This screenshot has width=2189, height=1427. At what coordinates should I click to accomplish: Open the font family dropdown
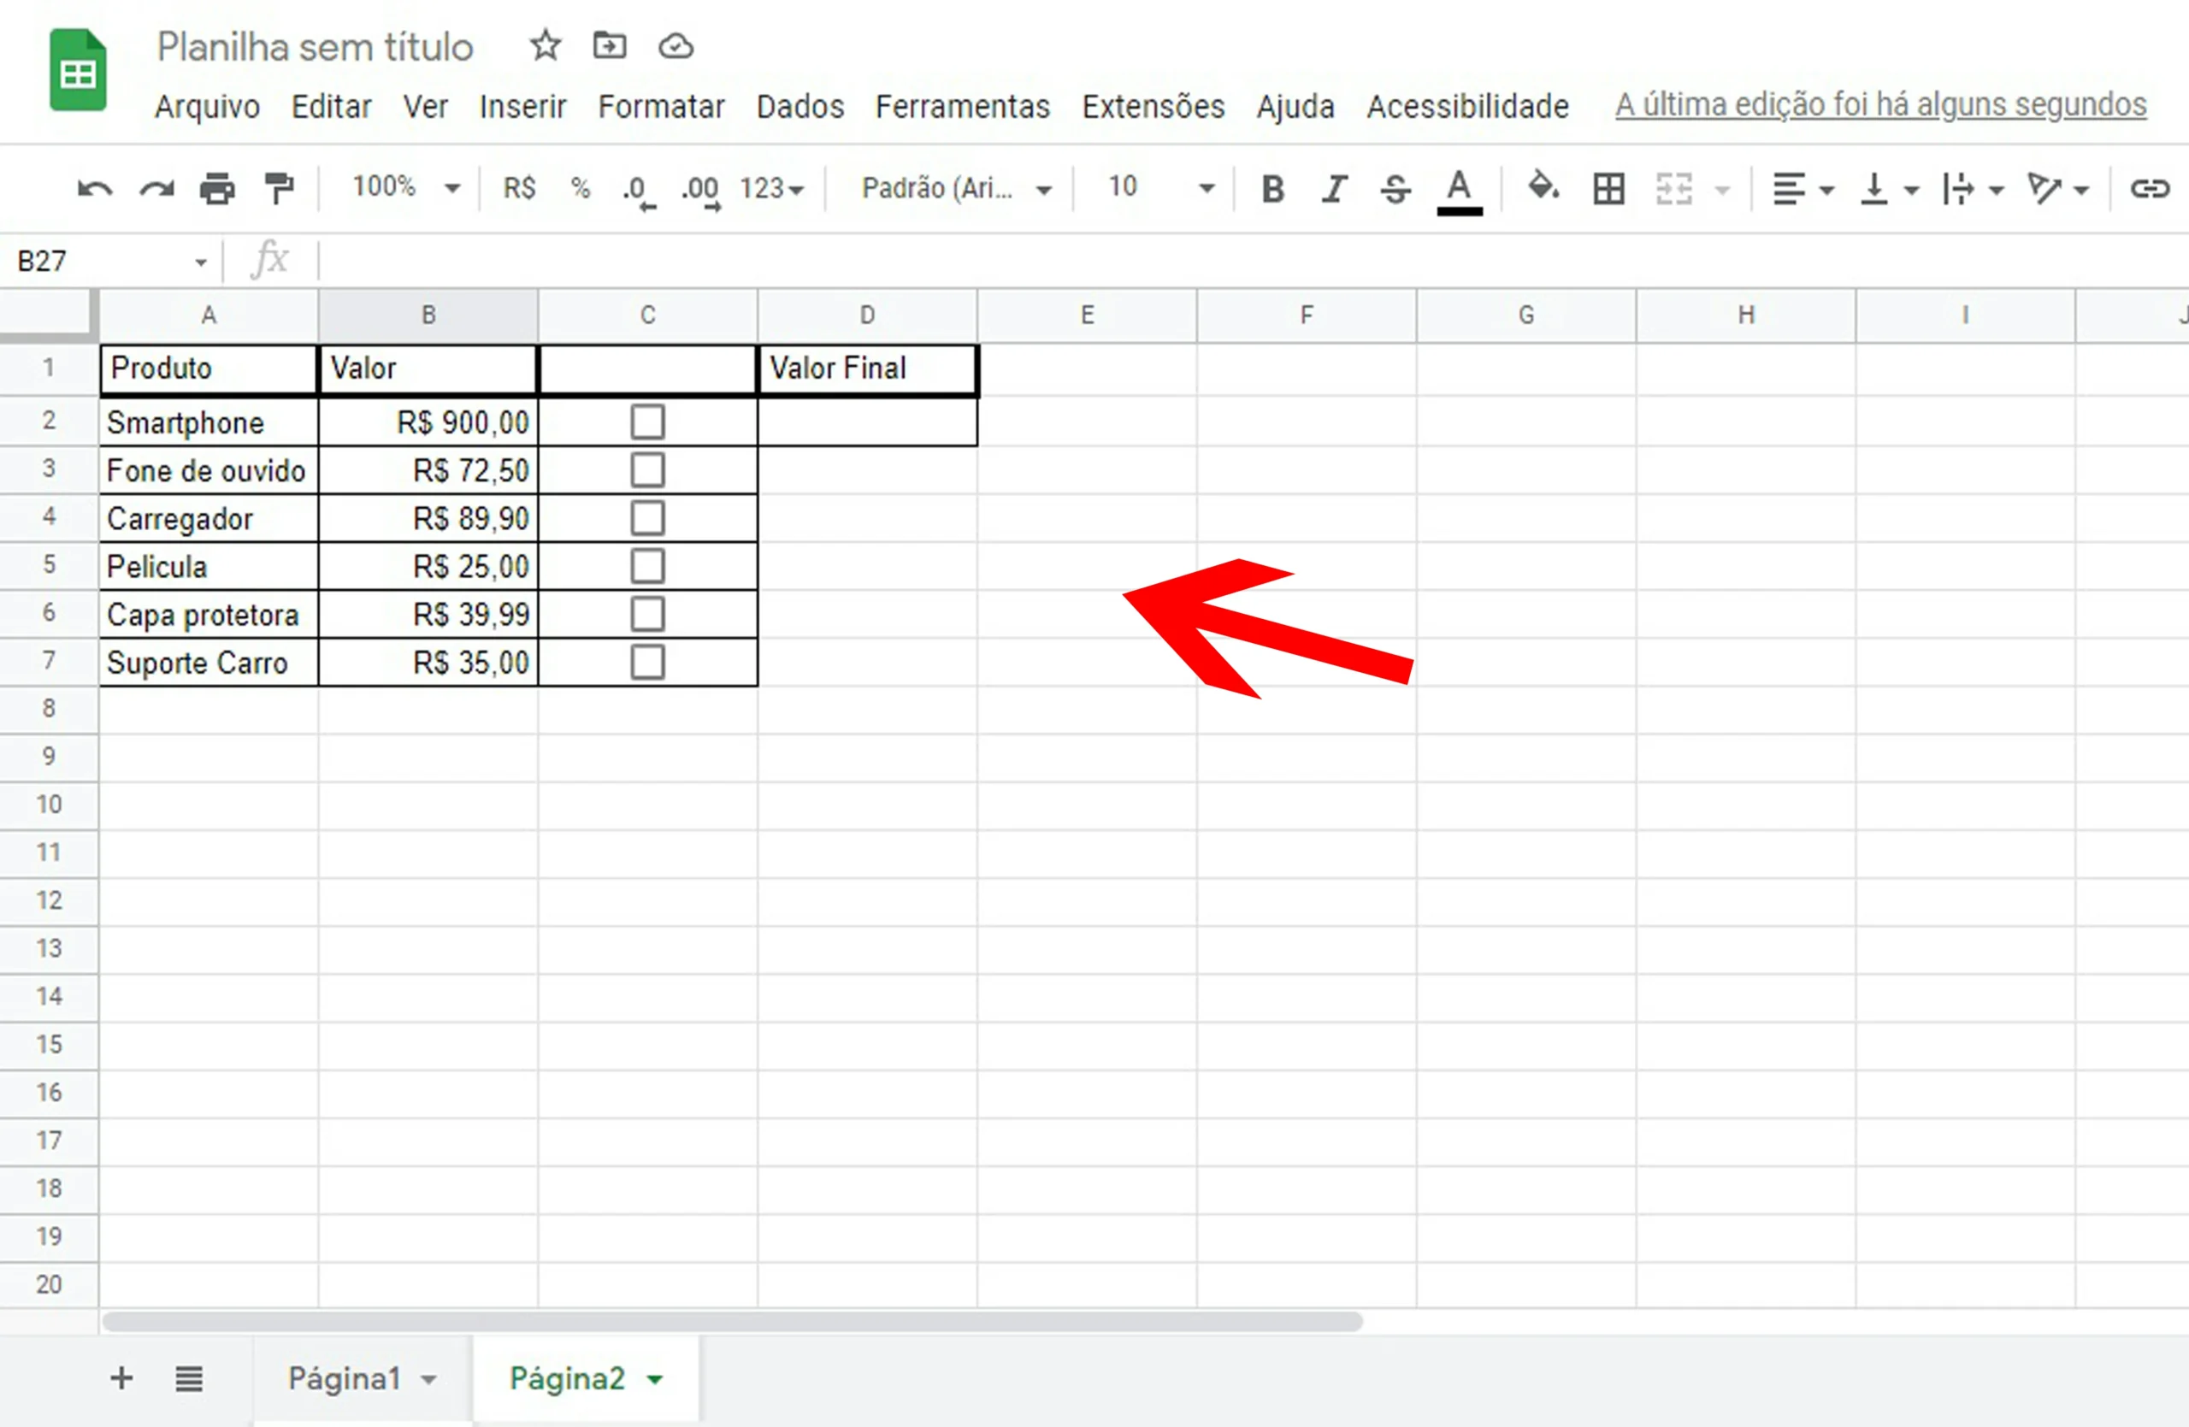(957, 188)
